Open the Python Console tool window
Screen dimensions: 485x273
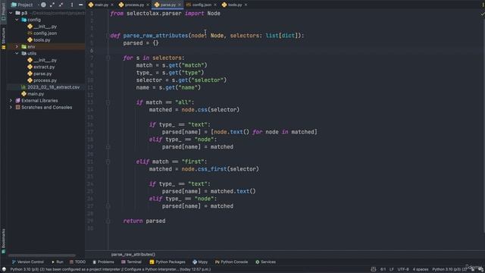tap(231, 262)
